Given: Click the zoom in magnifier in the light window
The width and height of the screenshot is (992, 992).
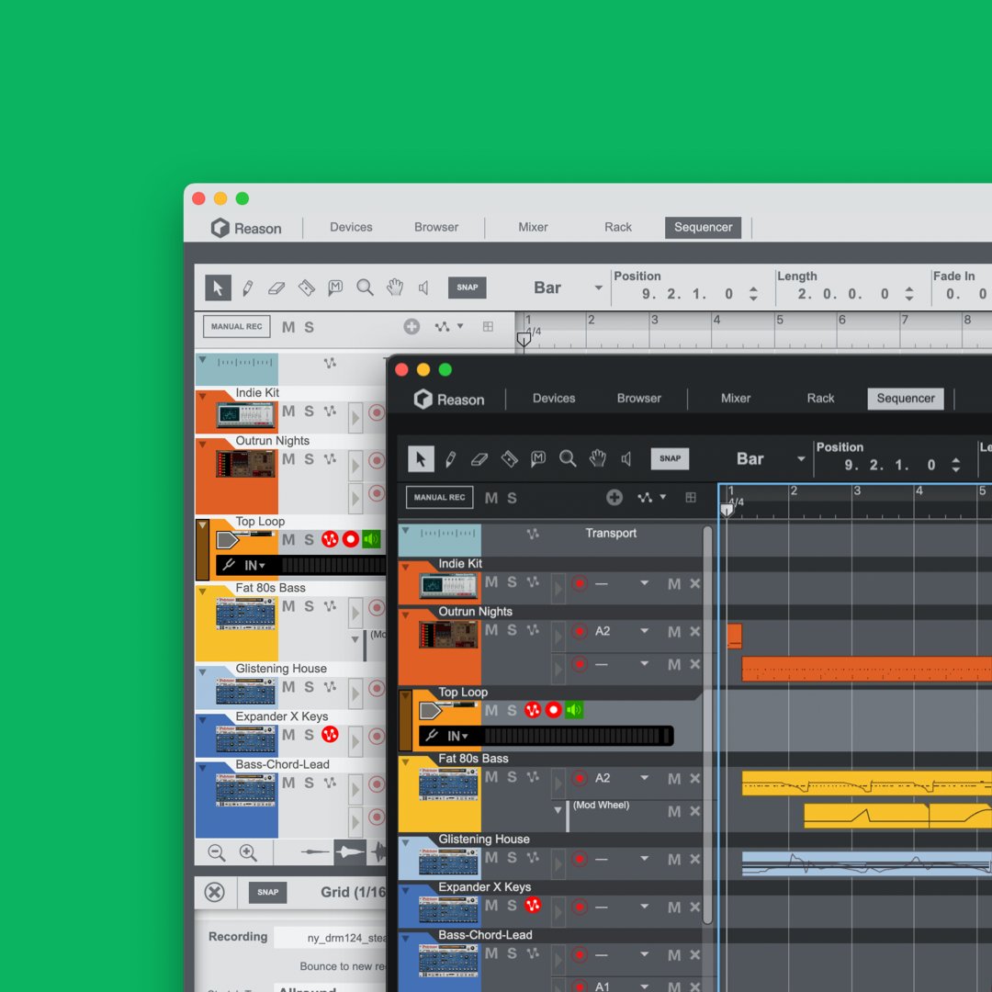Looking at the screenshot, I should (x=248, y=852).
